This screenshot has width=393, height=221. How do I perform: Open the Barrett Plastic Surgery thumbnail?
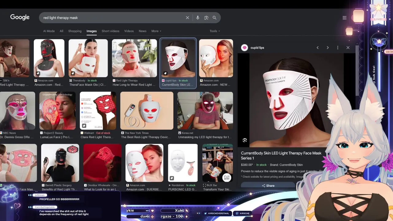(x=60, y=163)
